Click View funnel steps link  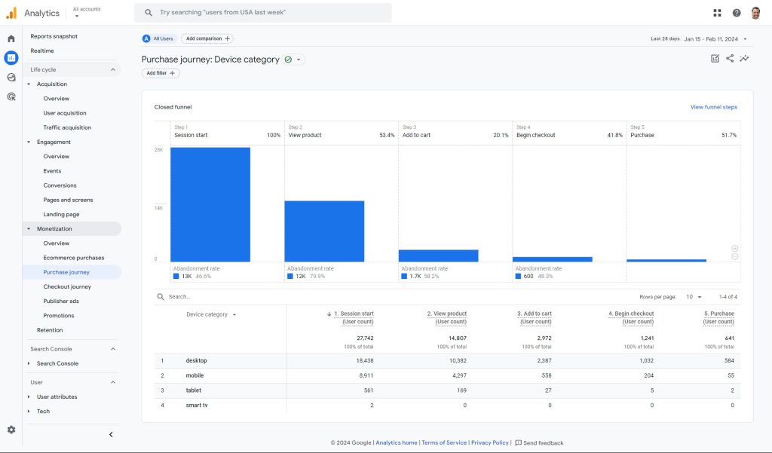(x=713, y=107)
